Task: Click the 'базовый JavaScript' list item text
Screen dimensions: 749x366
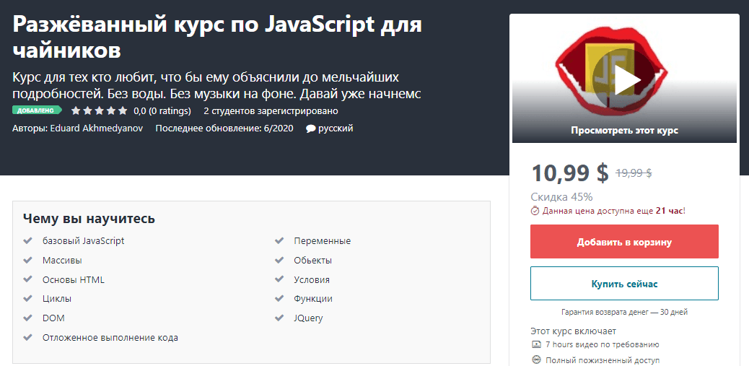Action: [83, 241]
